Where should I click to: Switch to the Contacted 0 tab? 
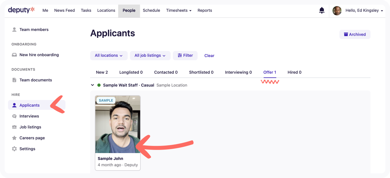point(166,72)
